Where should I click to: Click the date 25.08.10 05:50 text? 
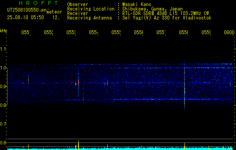[x=26, y=18]
